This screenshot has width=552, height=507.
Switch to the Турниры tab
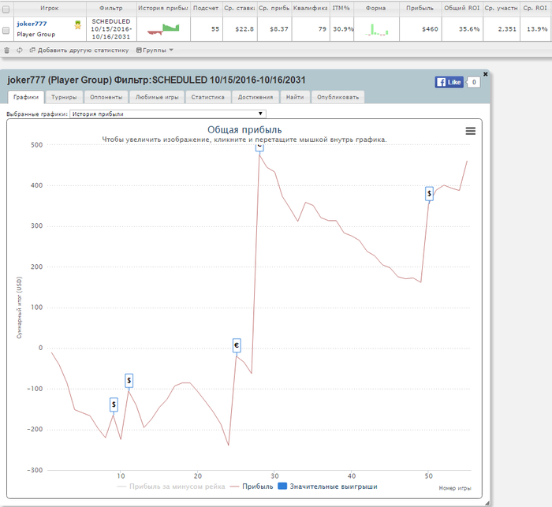pos(64,97)
